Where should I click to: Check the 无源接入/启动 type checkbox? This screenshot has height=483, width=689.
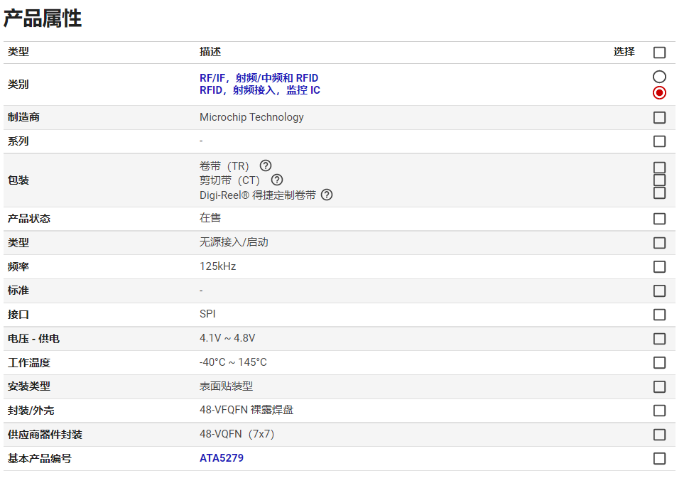[659, 243]
